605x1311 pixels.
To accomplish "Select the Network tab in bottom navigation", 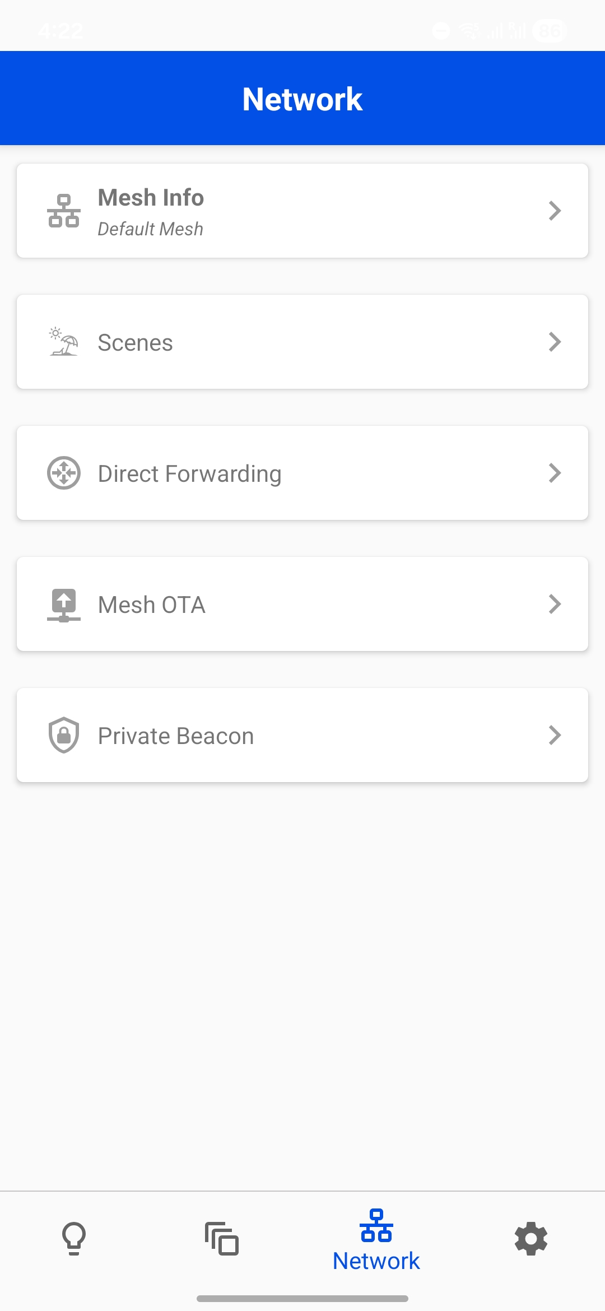I will point(376,1240).
